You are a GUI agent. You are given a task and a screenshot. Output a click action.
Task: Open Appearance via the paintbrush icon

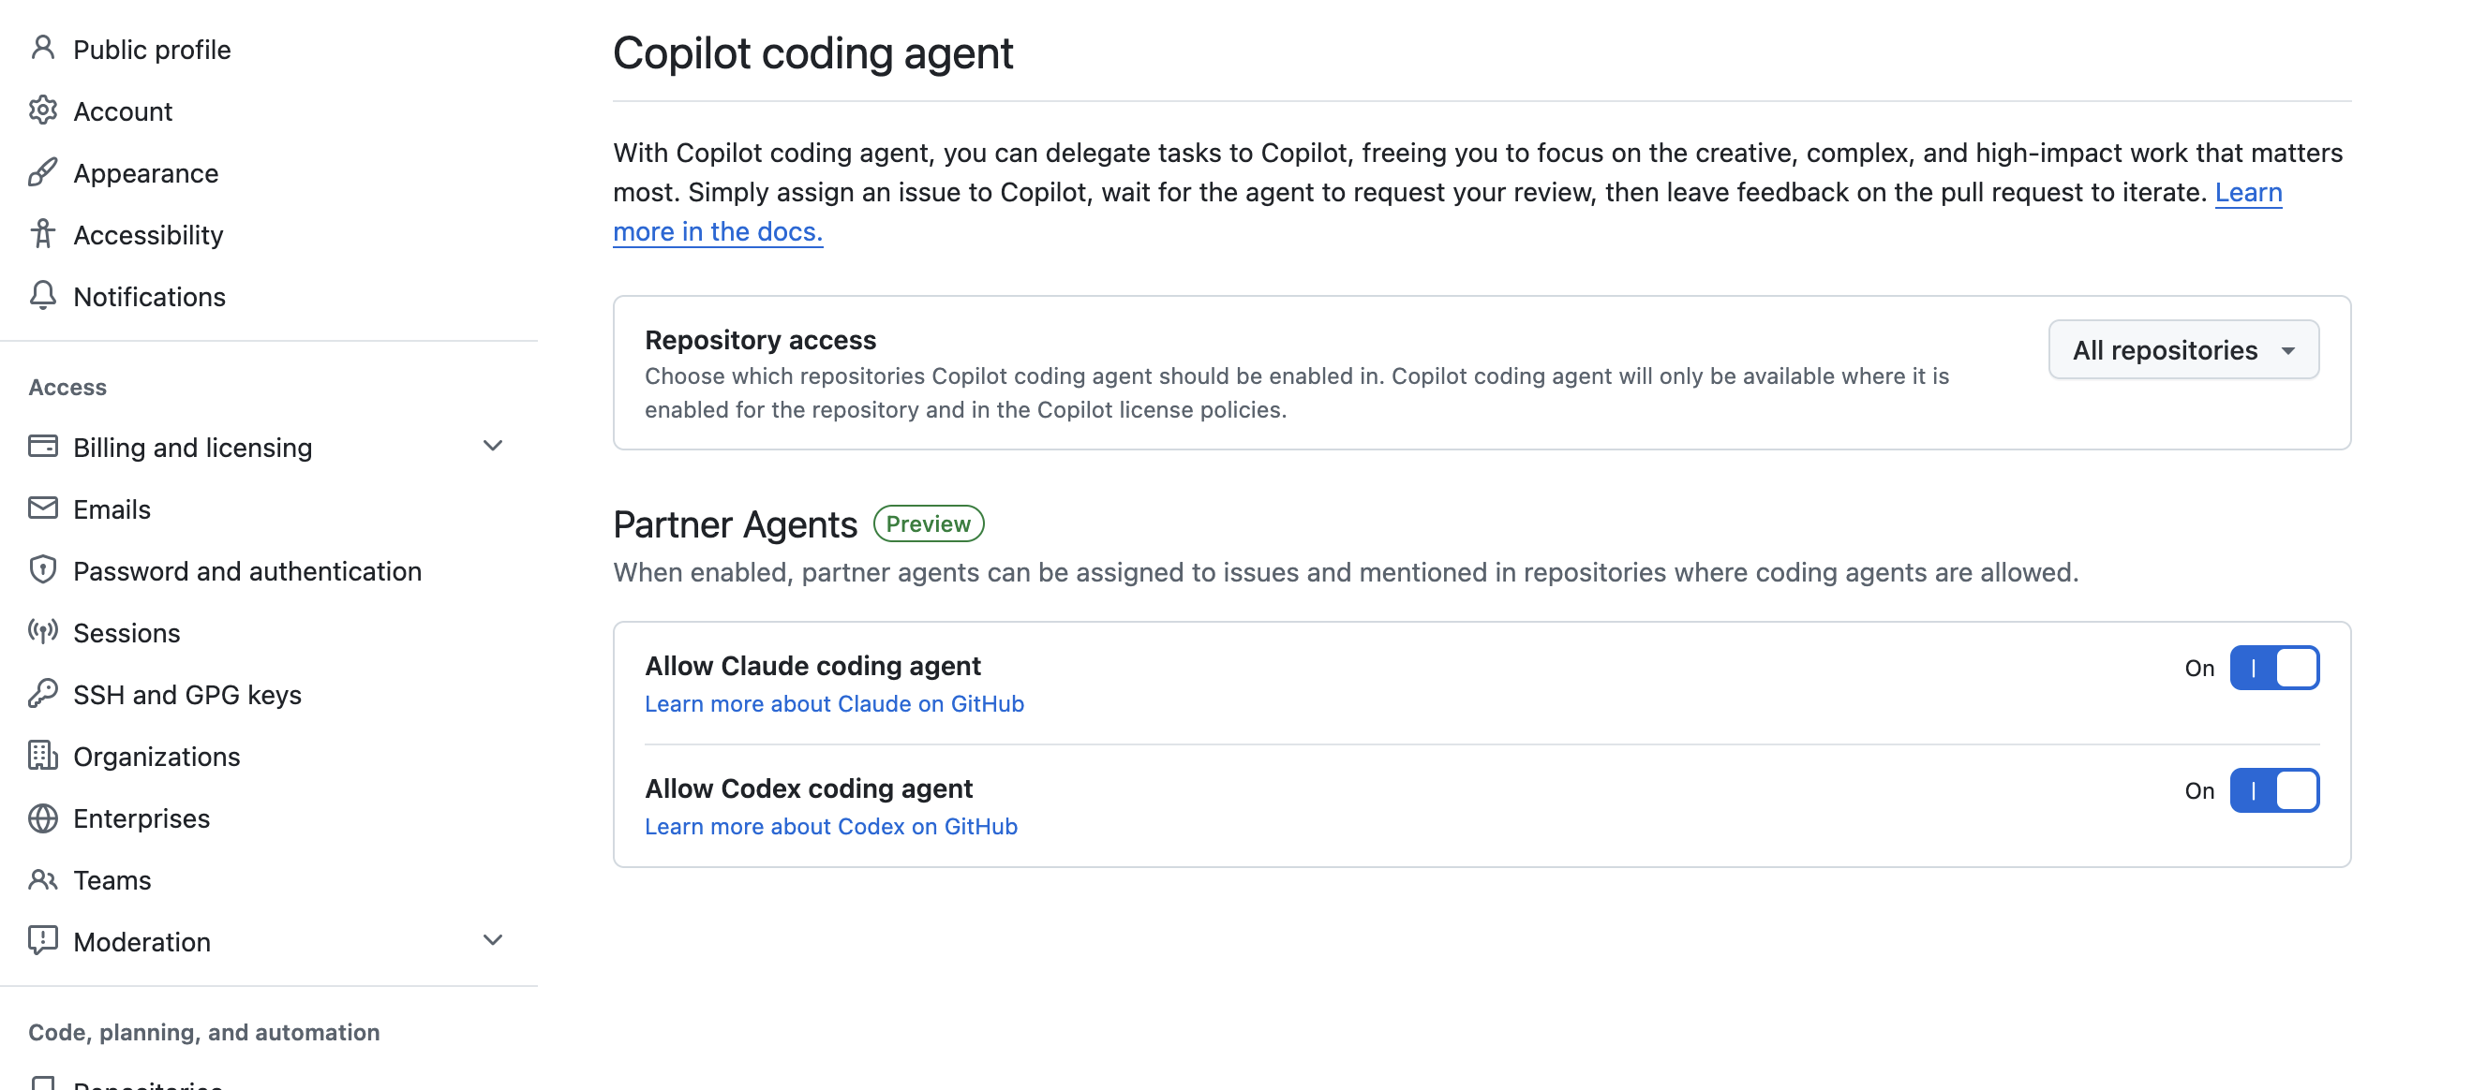point(42,172)
